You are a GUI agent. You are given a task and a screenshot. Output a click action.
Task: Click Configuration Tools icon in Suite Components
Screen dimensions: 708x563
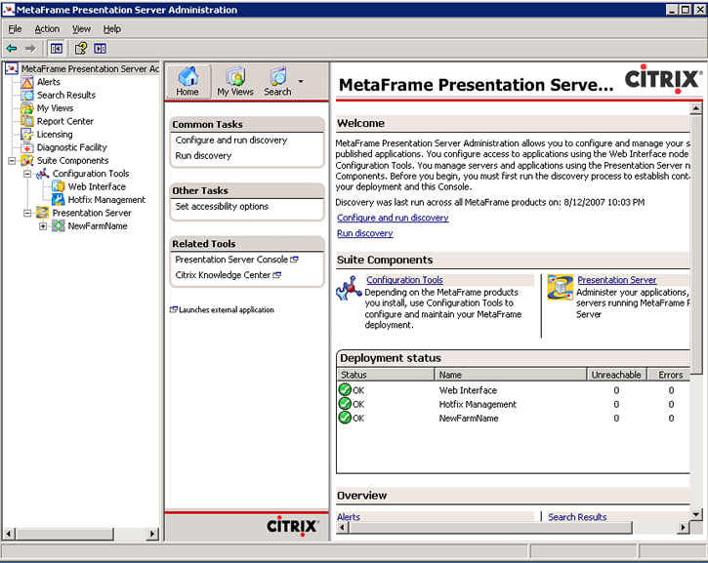point(349,288)
